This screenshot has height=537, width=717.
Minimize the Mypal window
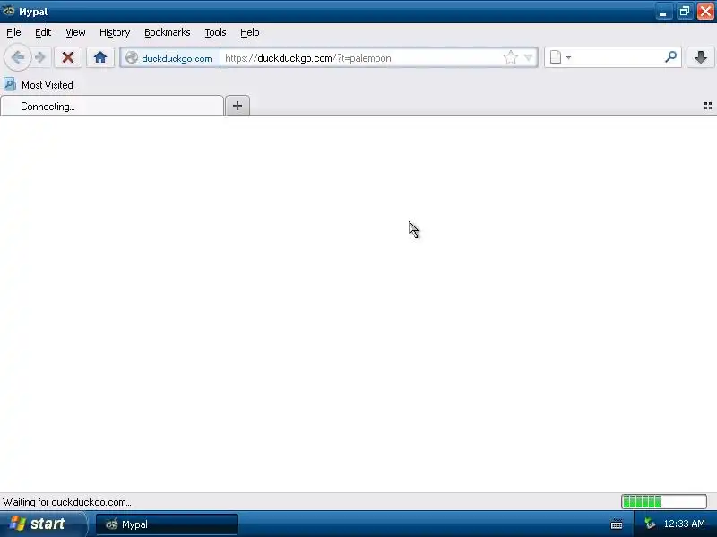[663, 12]
